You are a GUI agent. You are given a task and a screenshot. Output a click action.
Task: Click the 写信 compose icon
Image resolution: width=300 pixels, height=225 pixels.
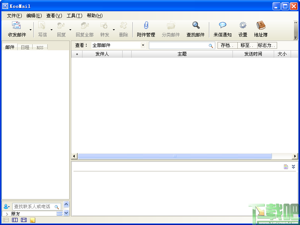(42, 25)
